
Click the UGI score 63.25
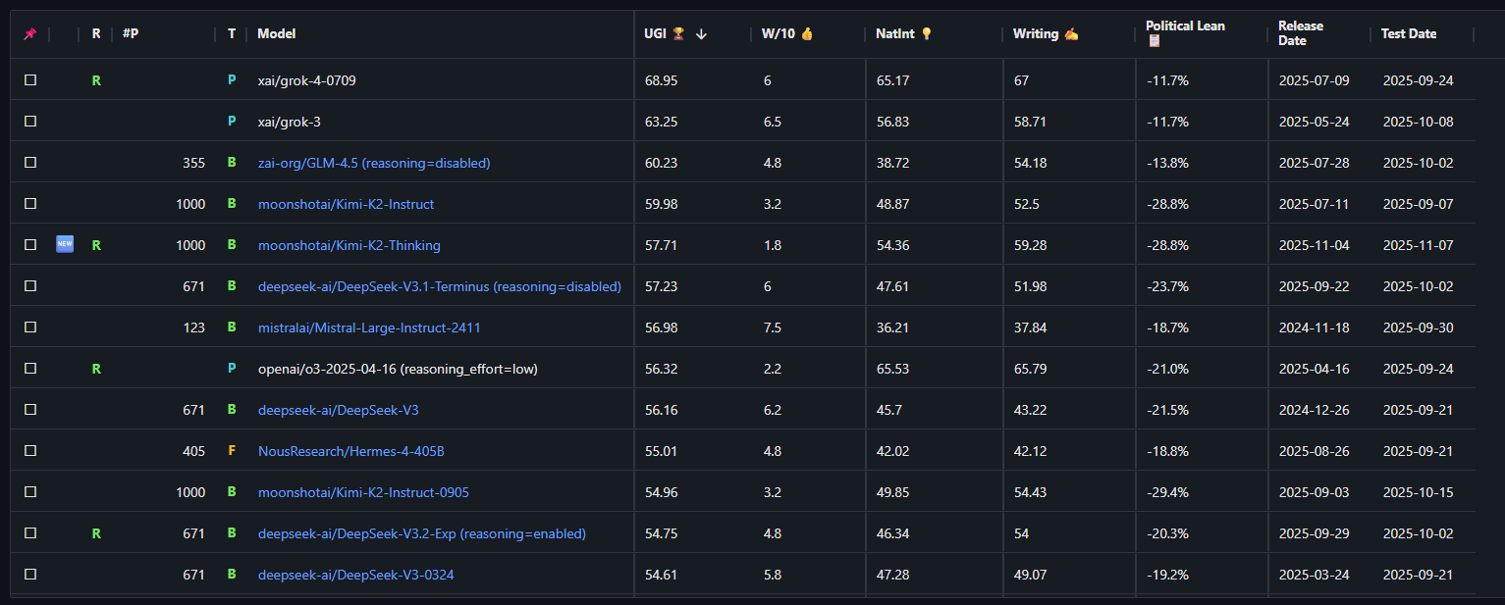[661, 123]
